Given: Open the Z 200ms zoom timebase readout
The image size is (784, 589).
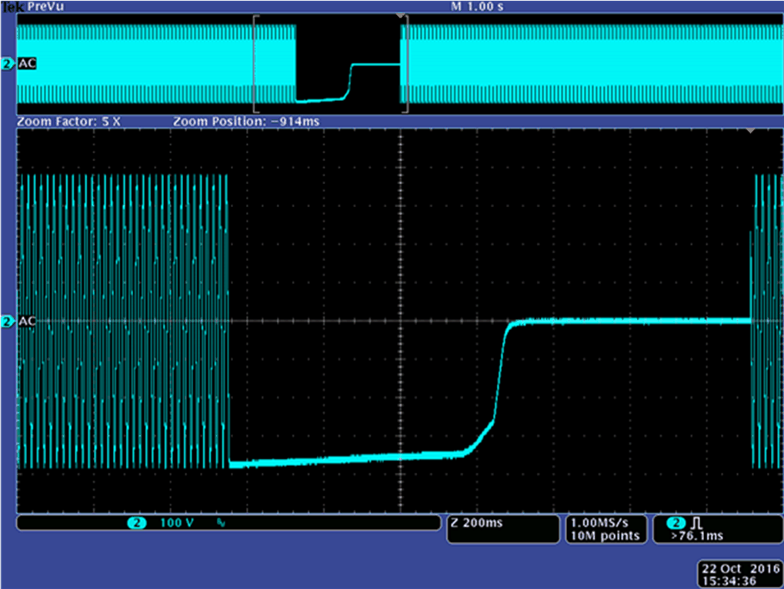Looking at the screenshot, I should click(x=478, y=524).
